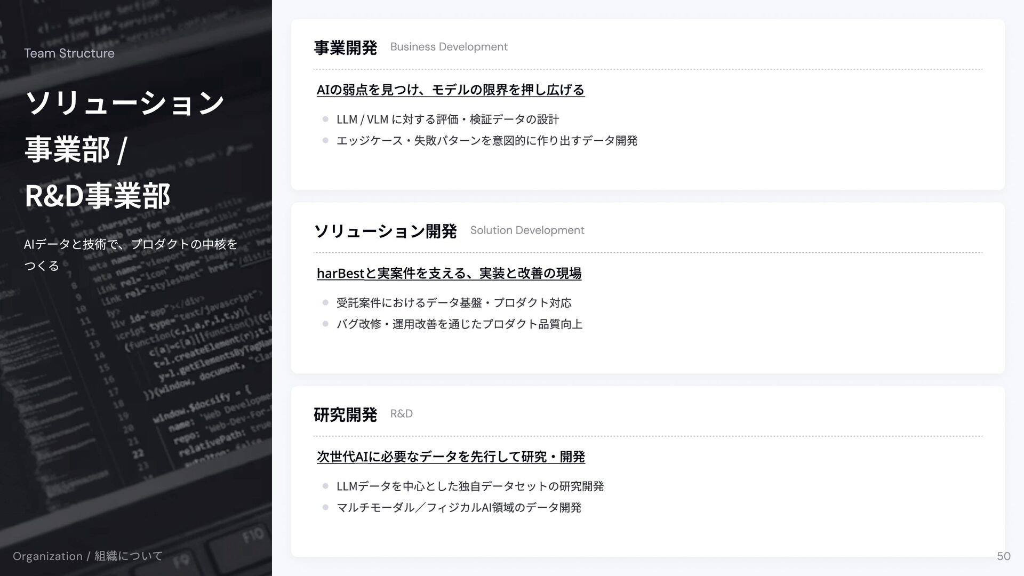Click the ソリューション事業部 / R&D事業部 title
This screenshot has height=576, width=1024.
click(124, 149)
